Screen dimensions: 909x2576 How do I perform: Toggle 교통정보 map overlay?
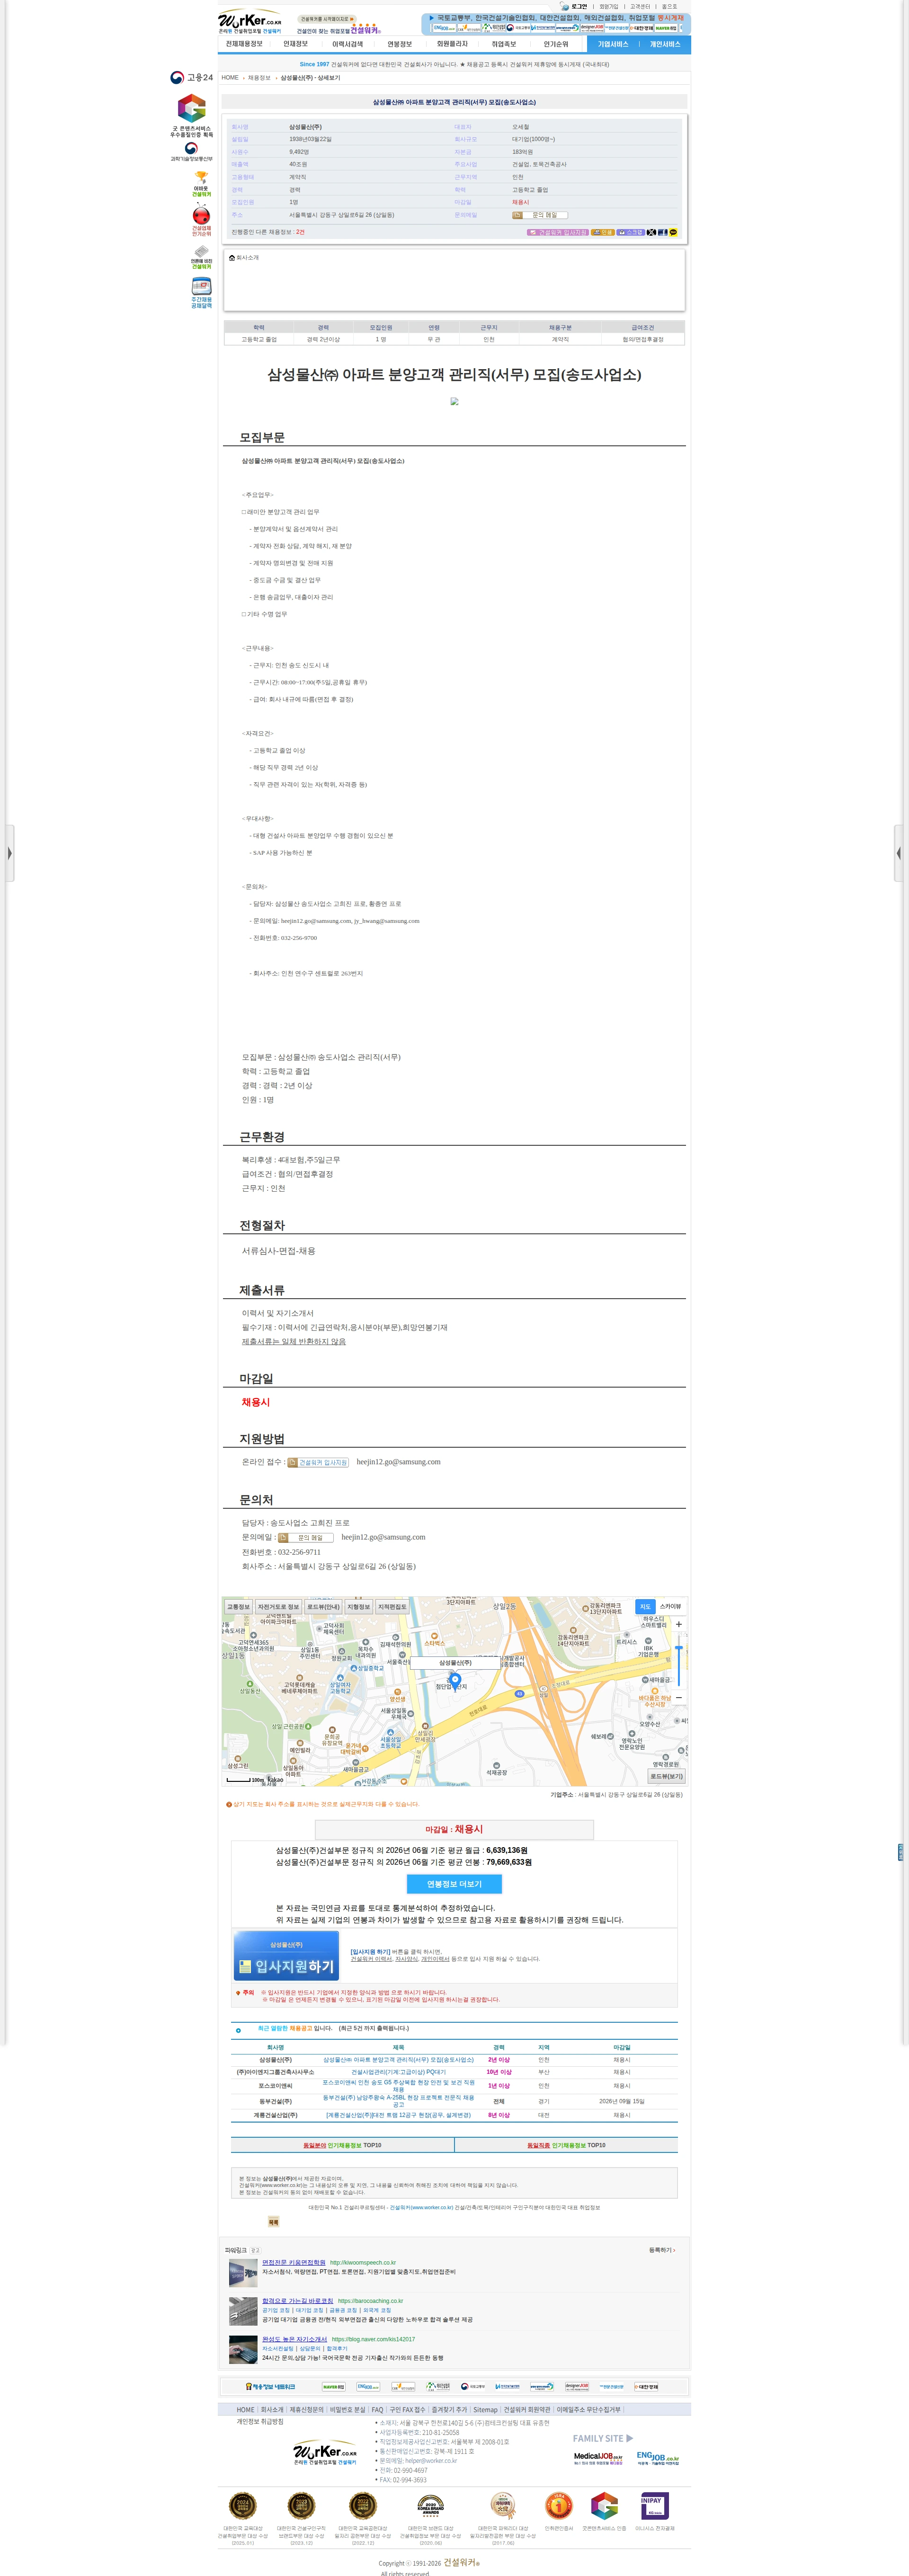pos(238,1607)
